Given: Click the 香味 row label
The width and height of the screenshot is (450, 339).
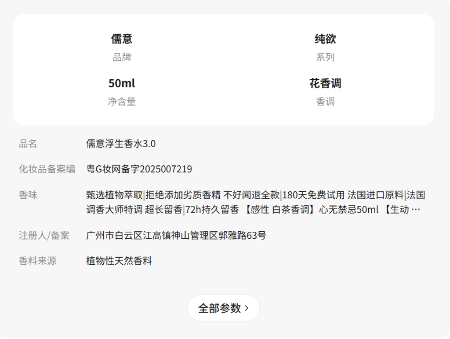Looking at the screenshot, I should [28, 195].
